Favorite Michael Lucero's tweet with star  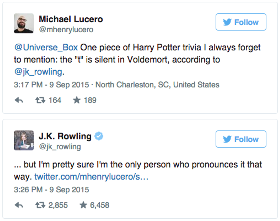(x=77, y=100)
